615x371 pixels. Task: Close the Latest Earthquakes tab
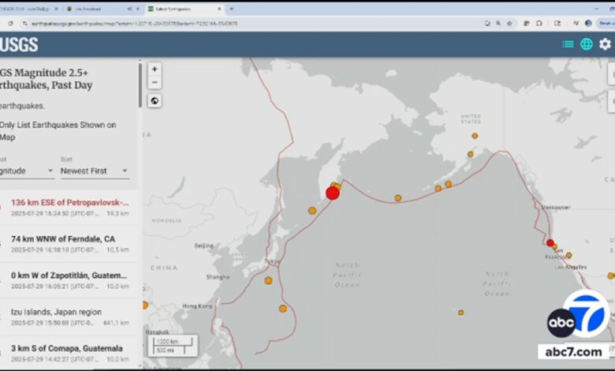(x=219, y=9)
